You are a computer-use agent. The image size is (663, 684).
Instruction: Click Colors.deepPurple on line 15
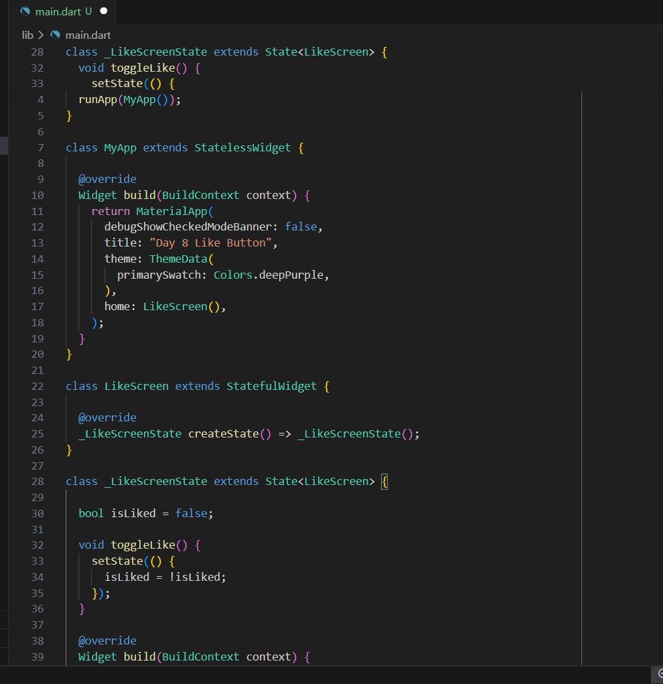[x=269, y=275]
